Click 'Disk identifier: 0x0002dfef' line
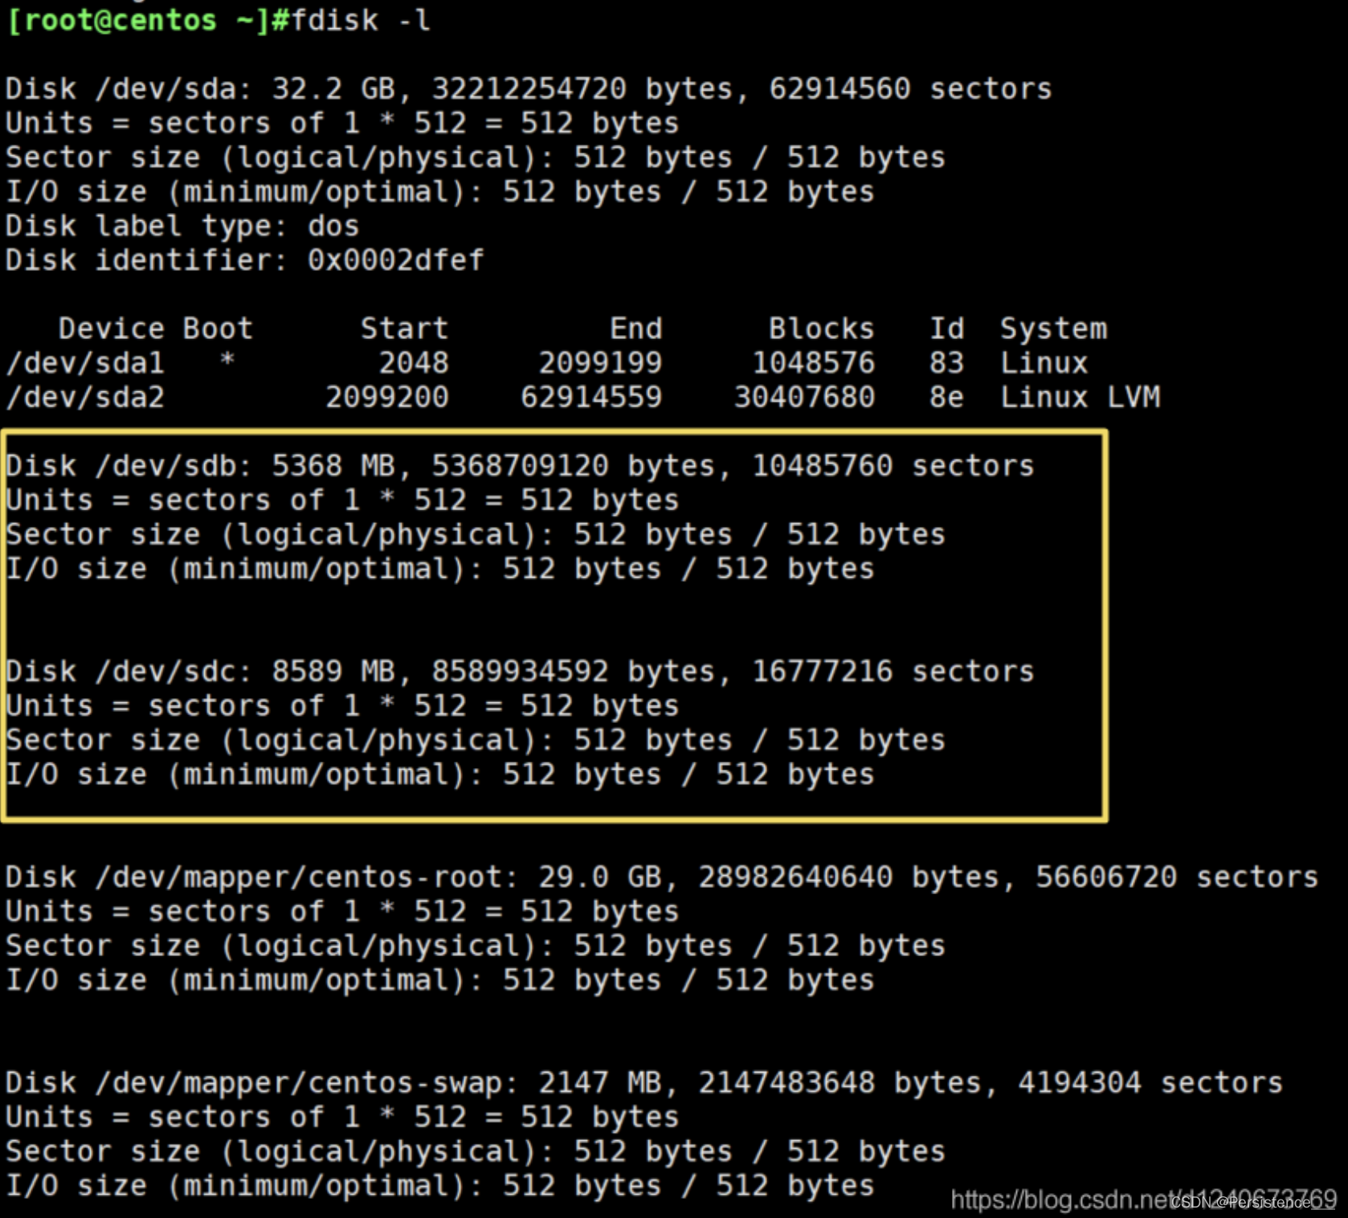 [245, 260]
